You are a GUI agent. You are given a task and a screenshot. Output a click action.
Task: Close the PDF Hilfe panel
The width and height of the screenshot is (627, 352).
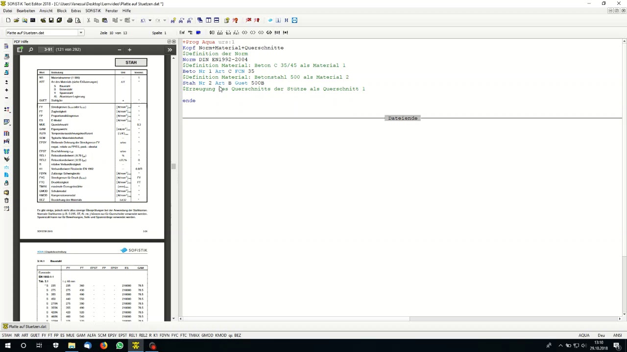[x=174, y=42]
